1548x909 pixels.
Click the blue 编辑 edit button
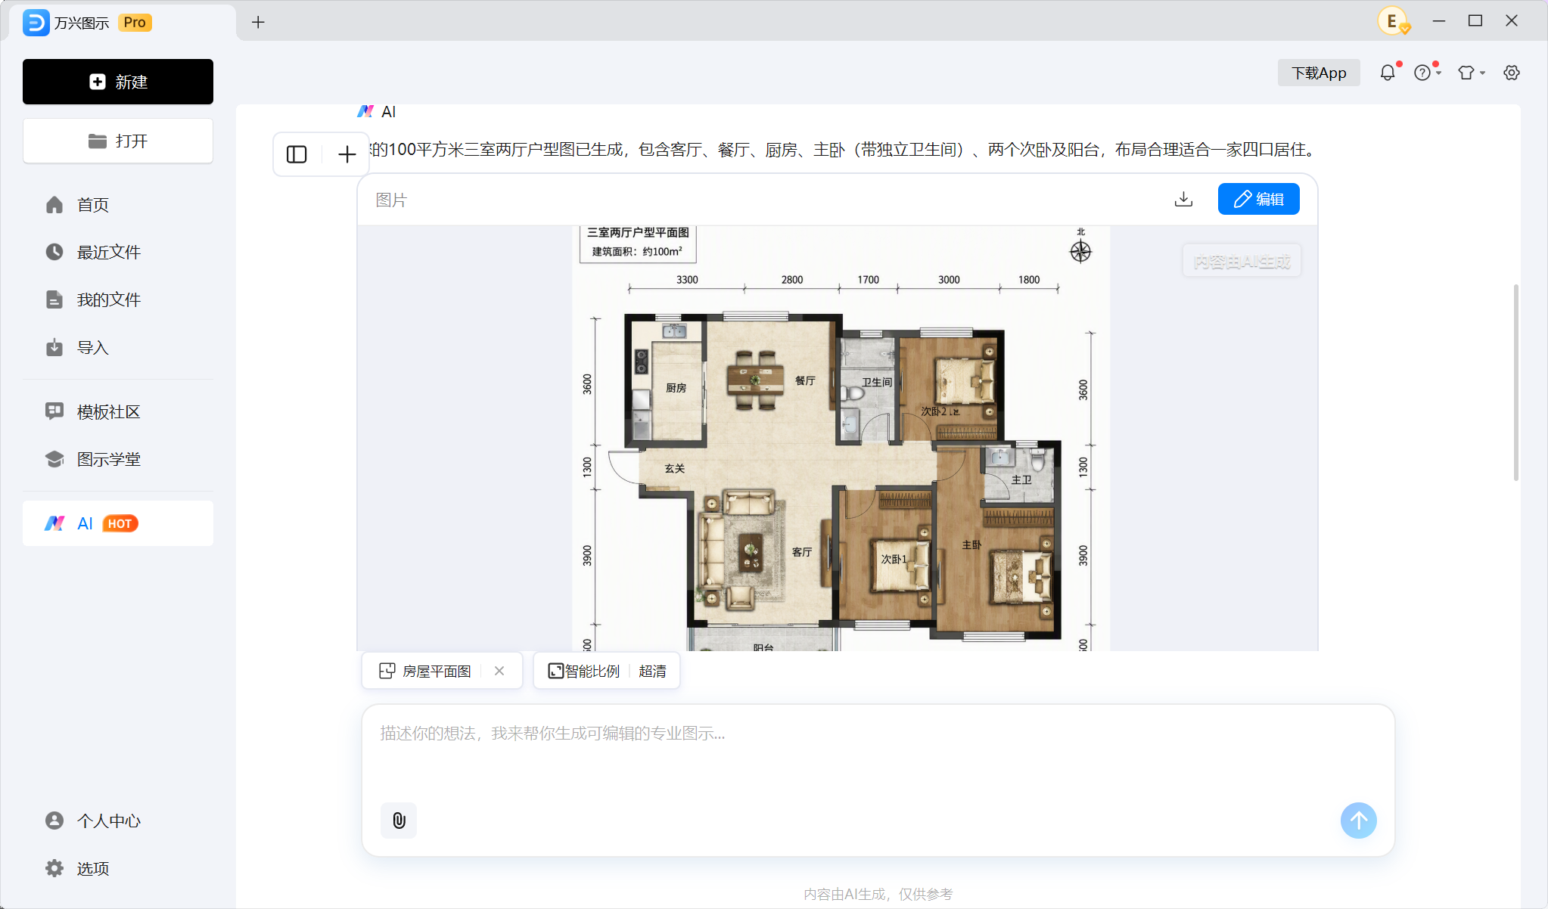tap(1258, 199)
